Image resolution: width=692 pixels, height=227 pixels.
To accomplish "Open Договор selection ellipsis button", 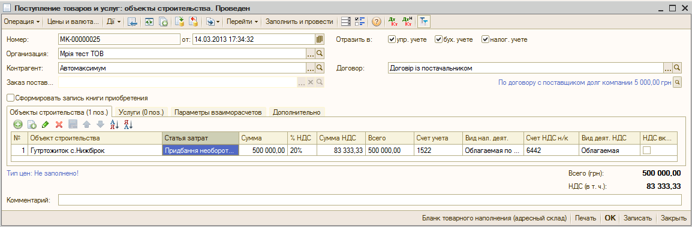I will [668, 68].
